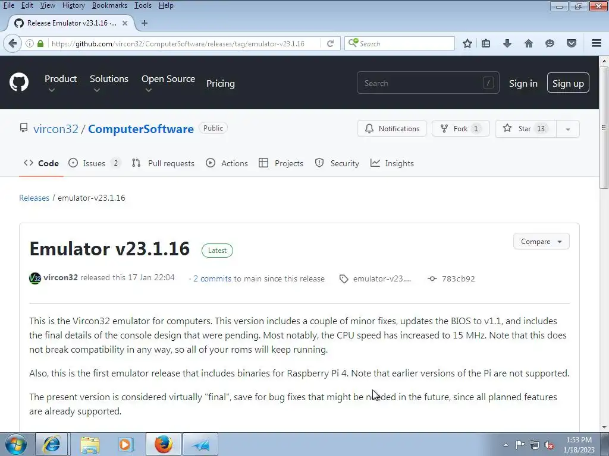The height and width of the screenshot is (456, 609).
Task: Open the paper plane app in the taskbar
Action: pyautogui.click(x=200, y=444)
